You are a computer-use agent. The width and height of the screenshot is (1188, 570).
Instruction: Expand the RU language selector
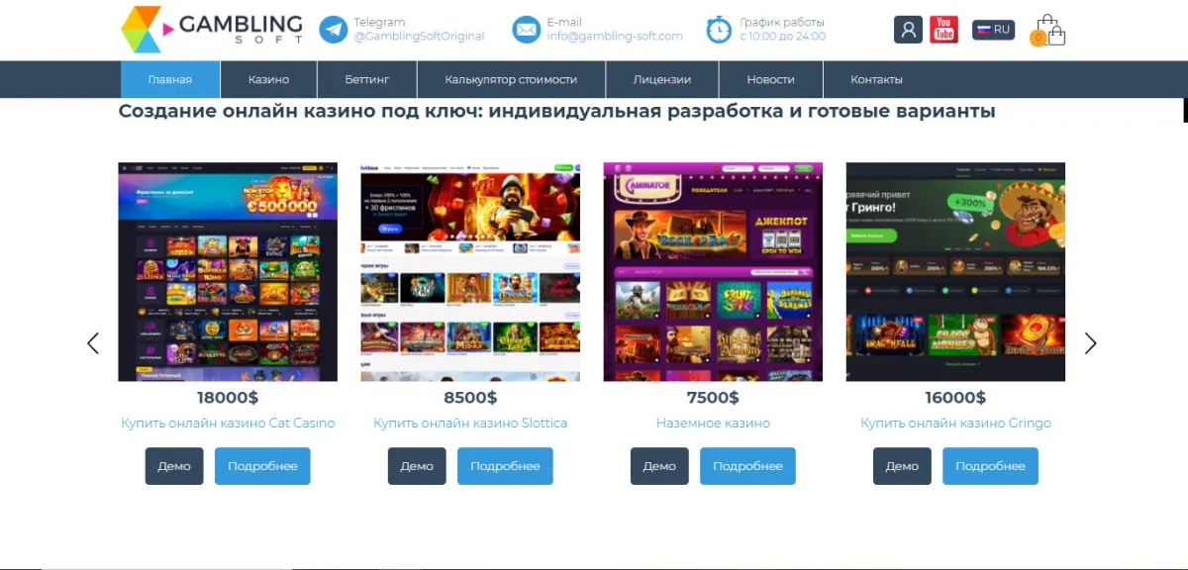point(993,30)
